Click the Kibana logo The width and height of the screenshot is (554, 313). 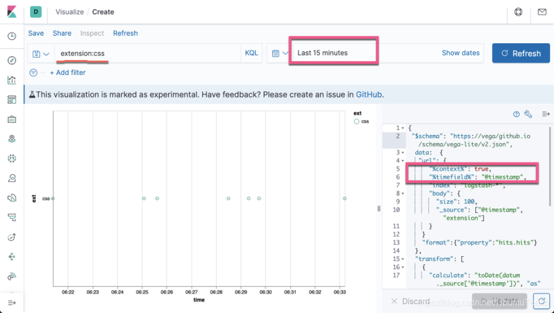(11, 11)
